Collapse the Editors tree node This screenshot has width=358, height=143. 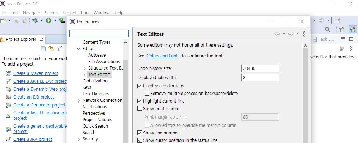[79, 49]
